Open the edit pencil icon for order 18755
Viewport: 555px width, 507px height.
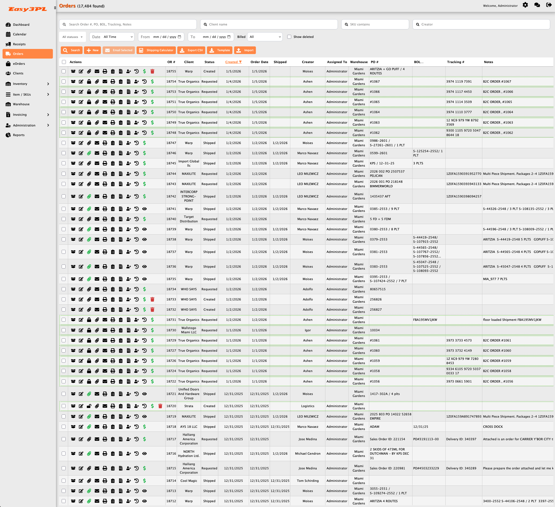[x=81, y=71]
